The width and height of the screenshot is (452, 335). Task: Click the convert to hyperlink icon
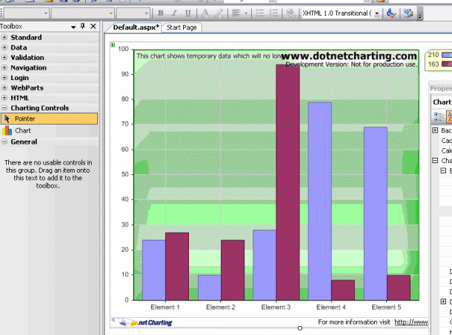(x=290, y=13)
